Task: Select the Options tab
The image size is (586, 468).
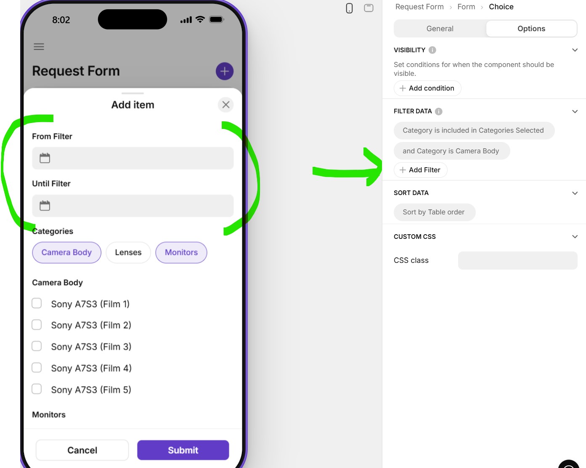Action: [x=531, y=29]
